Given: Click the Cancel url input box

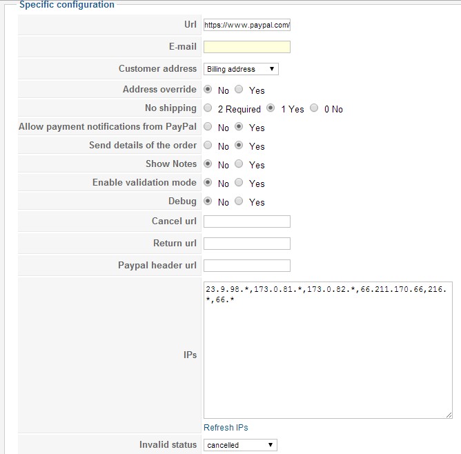Looking at the screenshot, I should tap(247, 221).
